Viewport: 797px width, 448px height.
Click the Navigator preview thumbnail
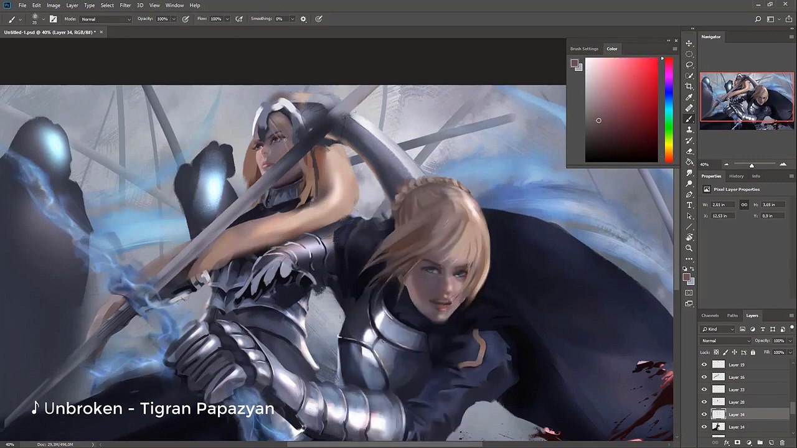(747, 101)
